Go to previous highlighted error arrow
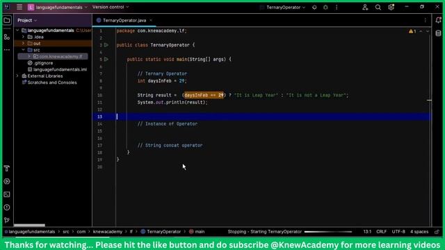 (x=421, y=31)
